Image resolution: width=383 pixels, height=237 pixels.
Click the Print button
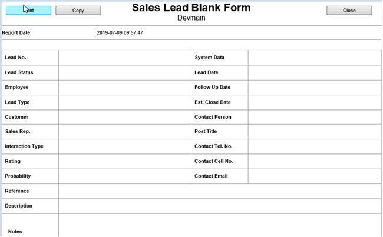pos(28,11)
